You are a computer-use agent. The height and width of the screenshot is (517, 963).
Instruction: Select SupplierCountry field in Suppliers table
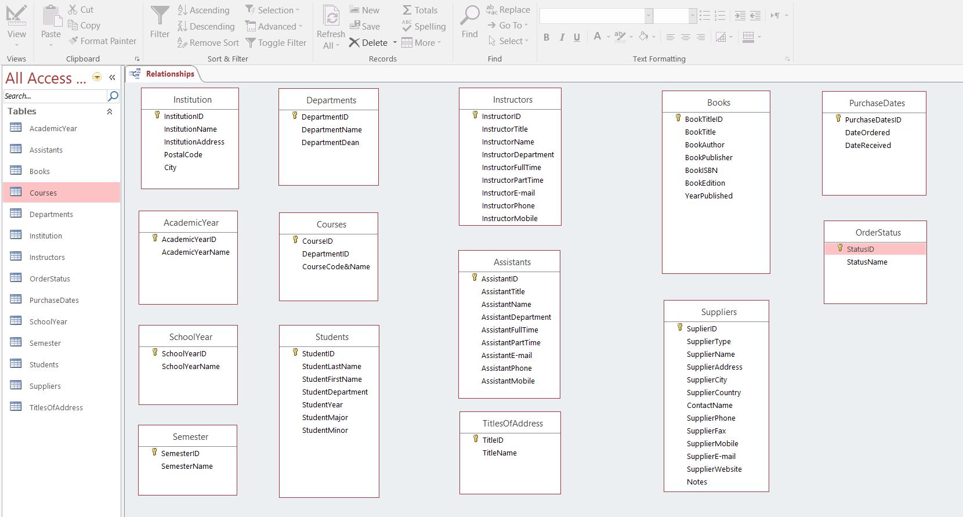(x=714, y=392)
